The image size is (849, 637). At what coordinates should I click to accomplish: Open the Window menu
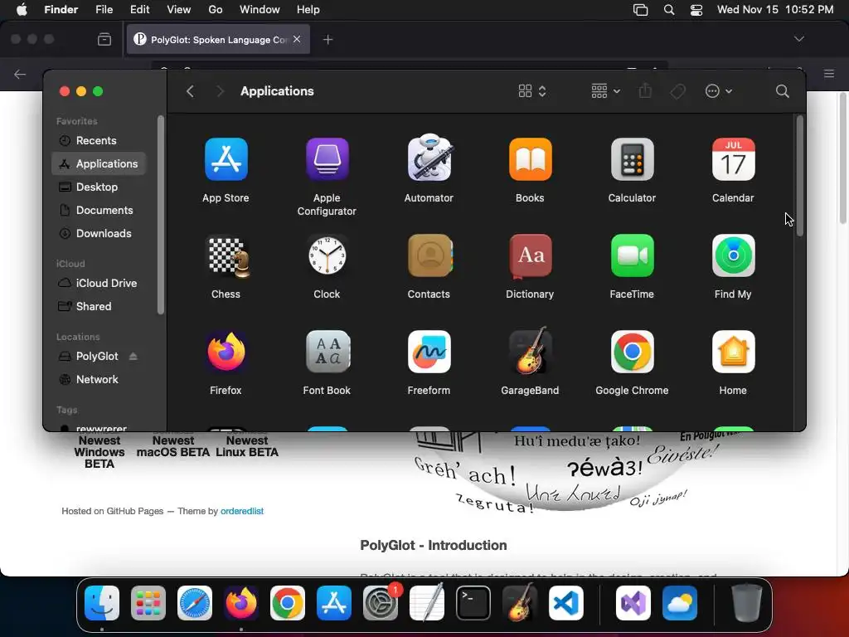[260, 10]
